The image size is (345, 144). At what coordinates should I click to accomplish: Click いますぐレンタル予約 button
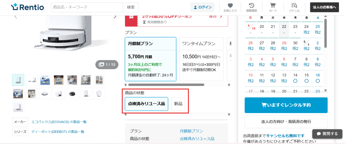pos(286,105)
